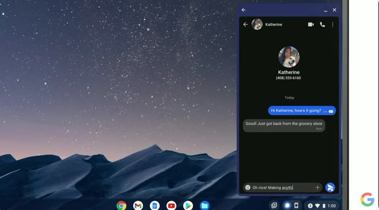This screenshot has width=379, height=210.
Task: Open Google Docs shelf icon
Action: click(x=155, y=206)
